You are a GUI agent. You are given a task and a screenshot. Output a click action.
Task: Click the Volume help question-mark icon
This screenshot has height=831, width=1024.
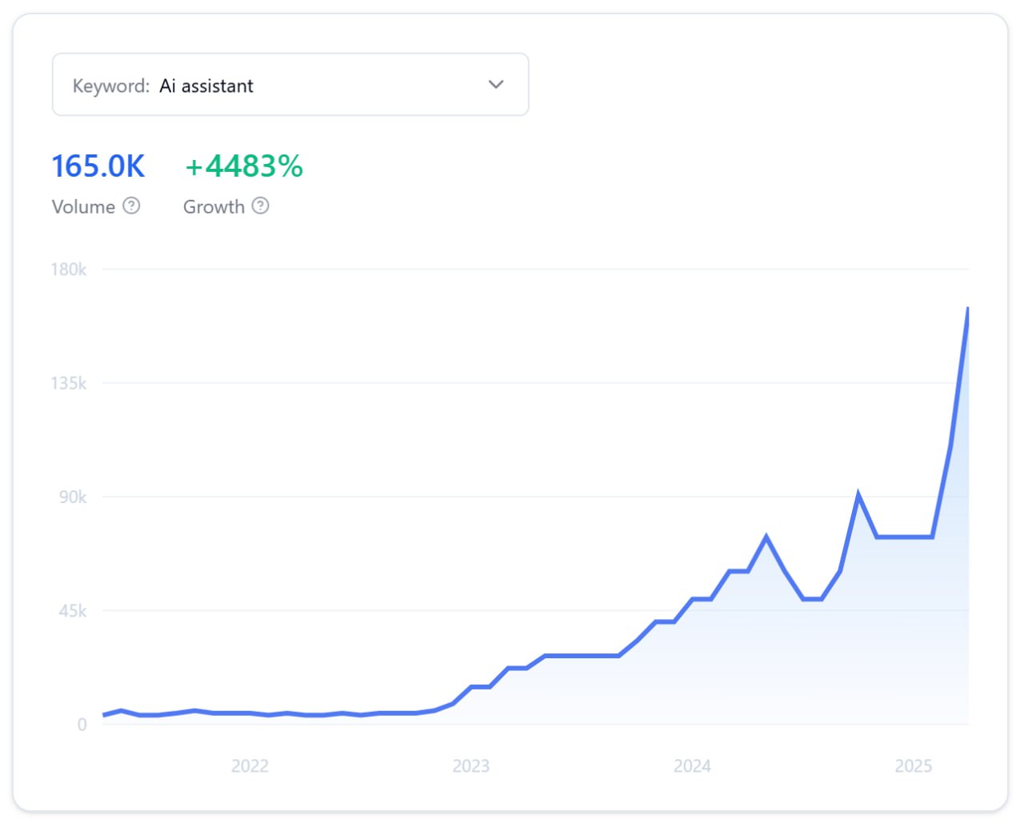pos(131,206)
